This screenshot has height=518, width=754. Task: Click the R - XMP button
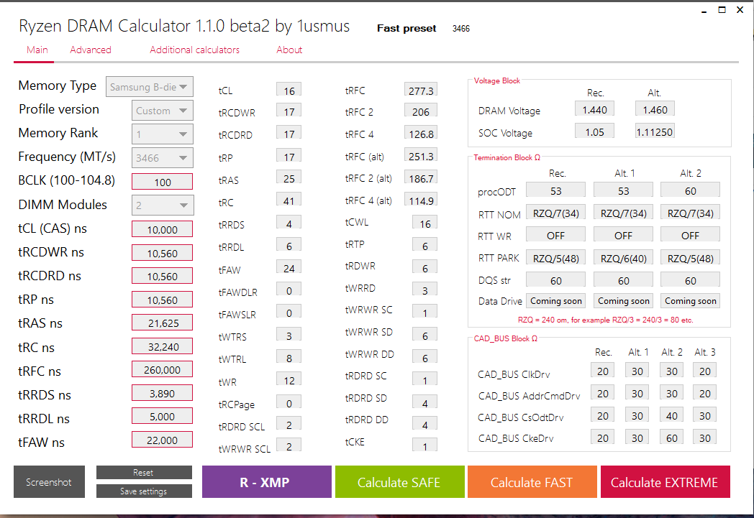(x=267, y=482)
